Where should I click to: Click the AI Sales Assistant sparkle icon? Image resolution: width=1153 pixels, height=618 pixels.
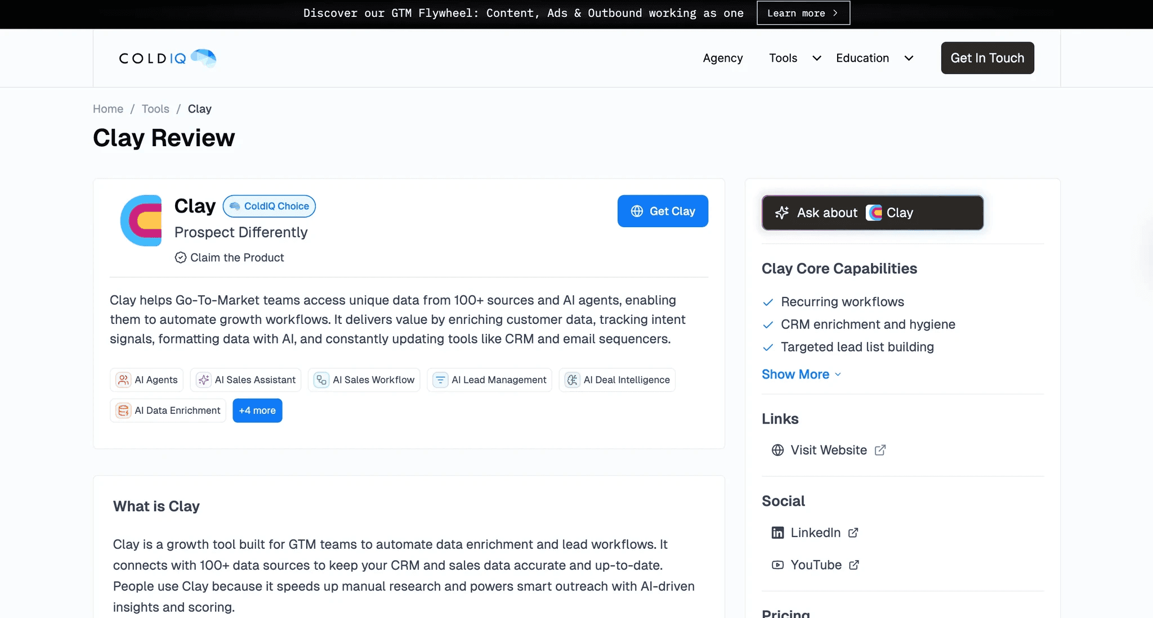coord(203,380)
